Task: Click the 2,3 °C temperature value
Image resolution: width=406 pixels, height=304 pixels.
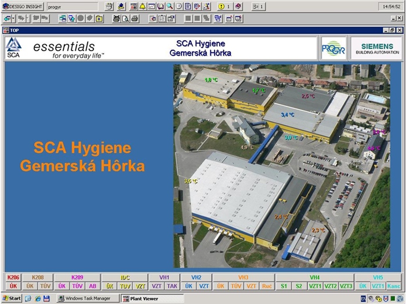Action: [318, 230]
